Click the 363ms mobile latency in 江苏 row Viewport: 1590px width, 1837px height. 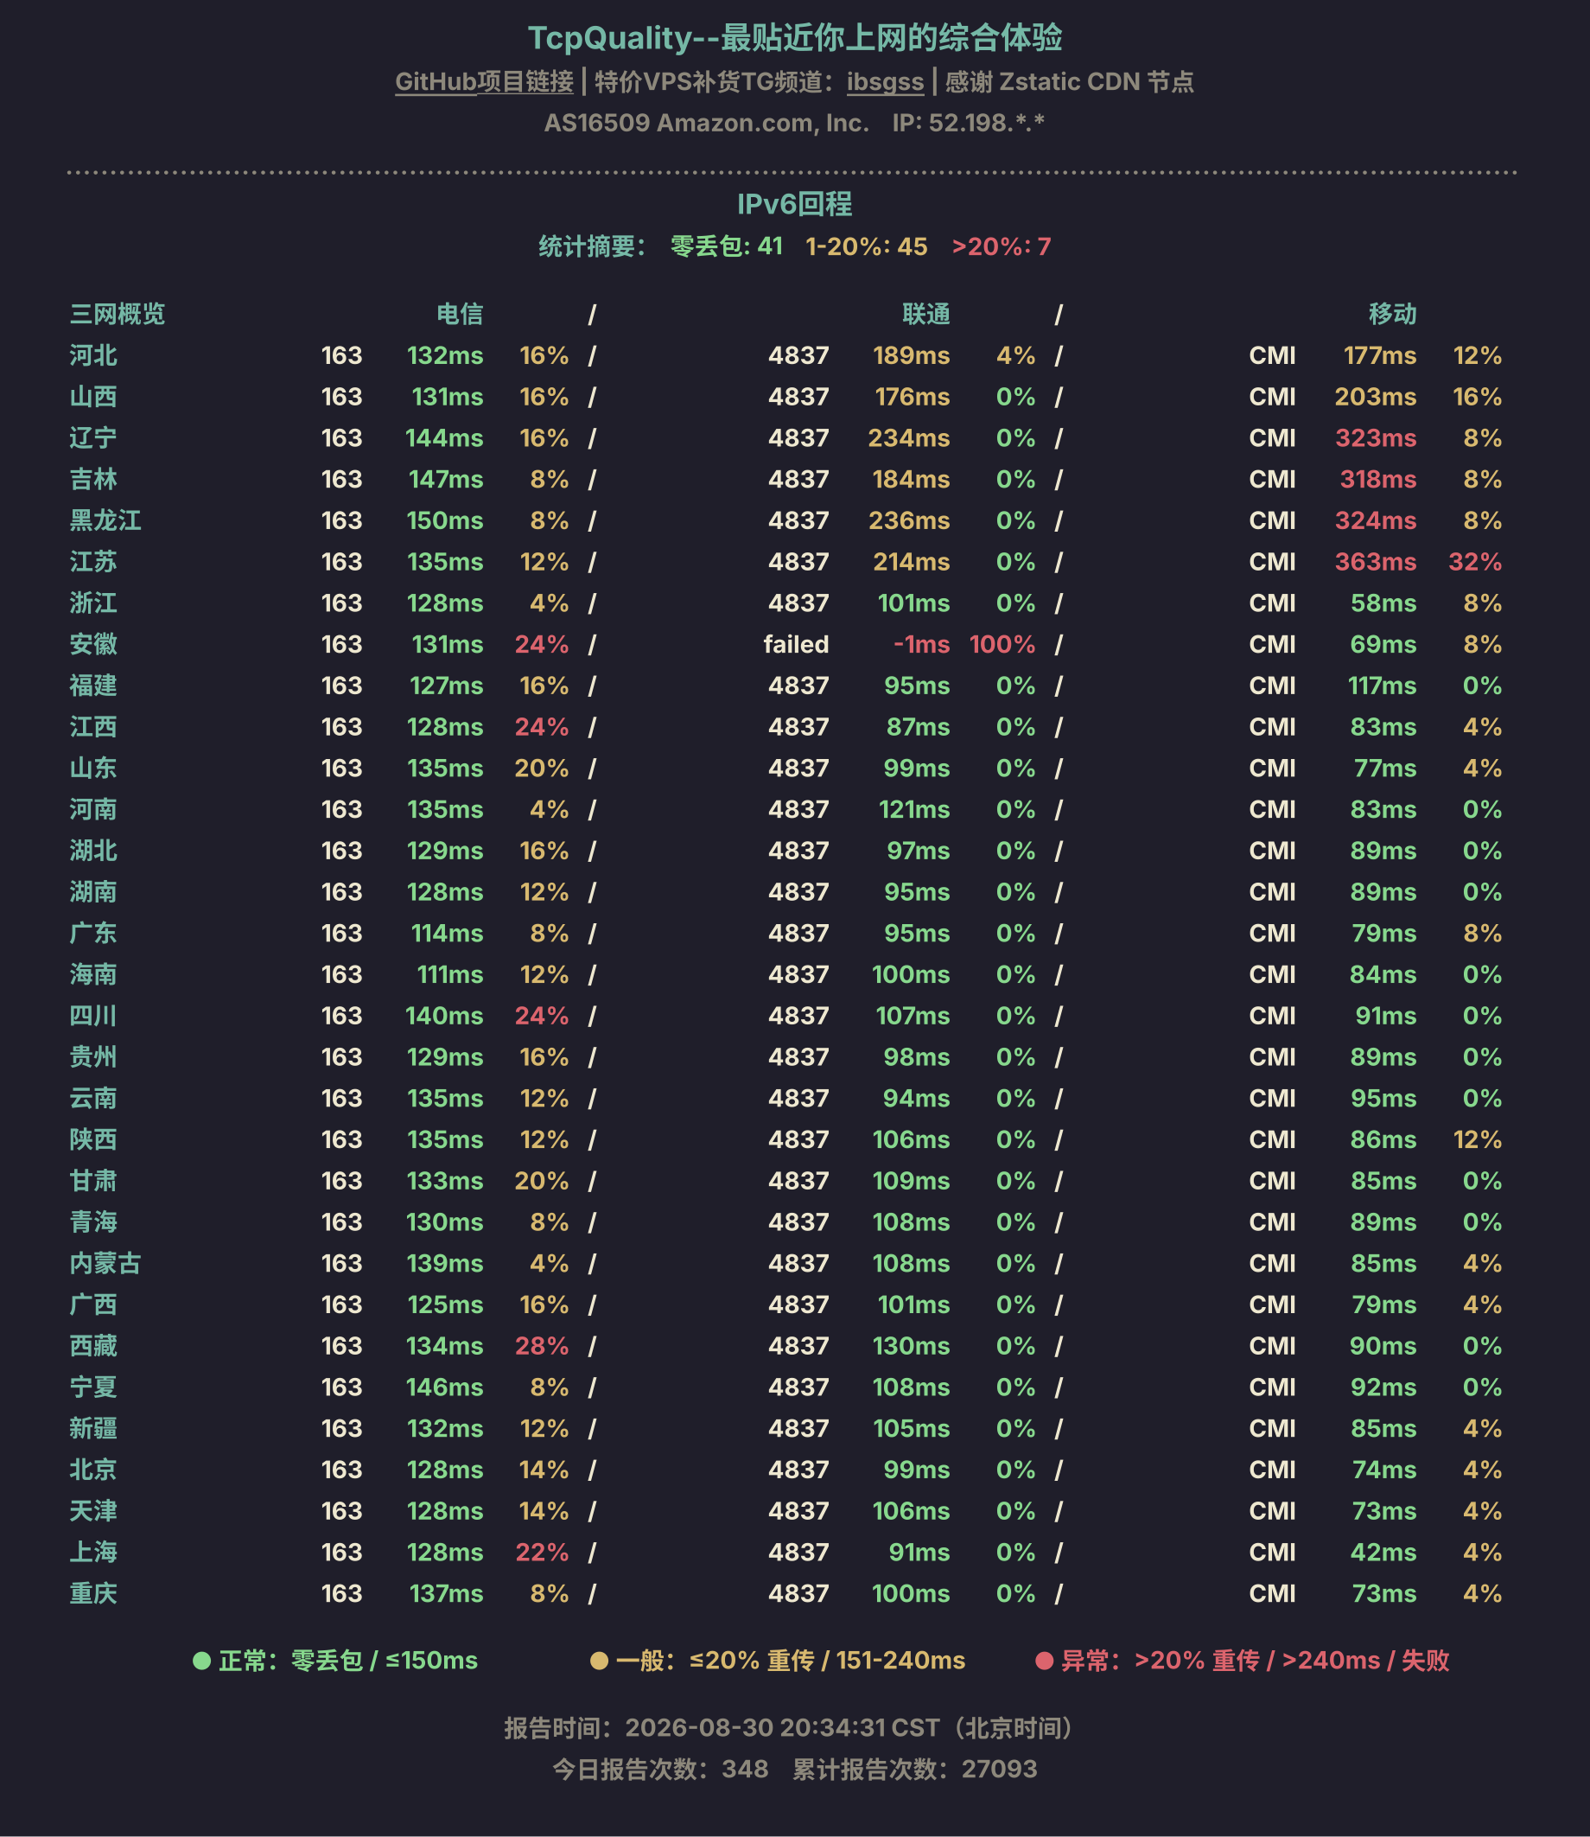pos(1376,562)
